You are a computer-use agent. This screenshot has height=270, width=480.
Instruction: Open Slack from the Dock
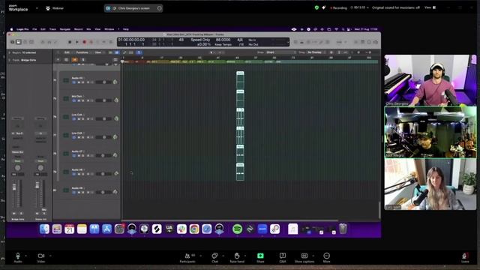(181, 229)
